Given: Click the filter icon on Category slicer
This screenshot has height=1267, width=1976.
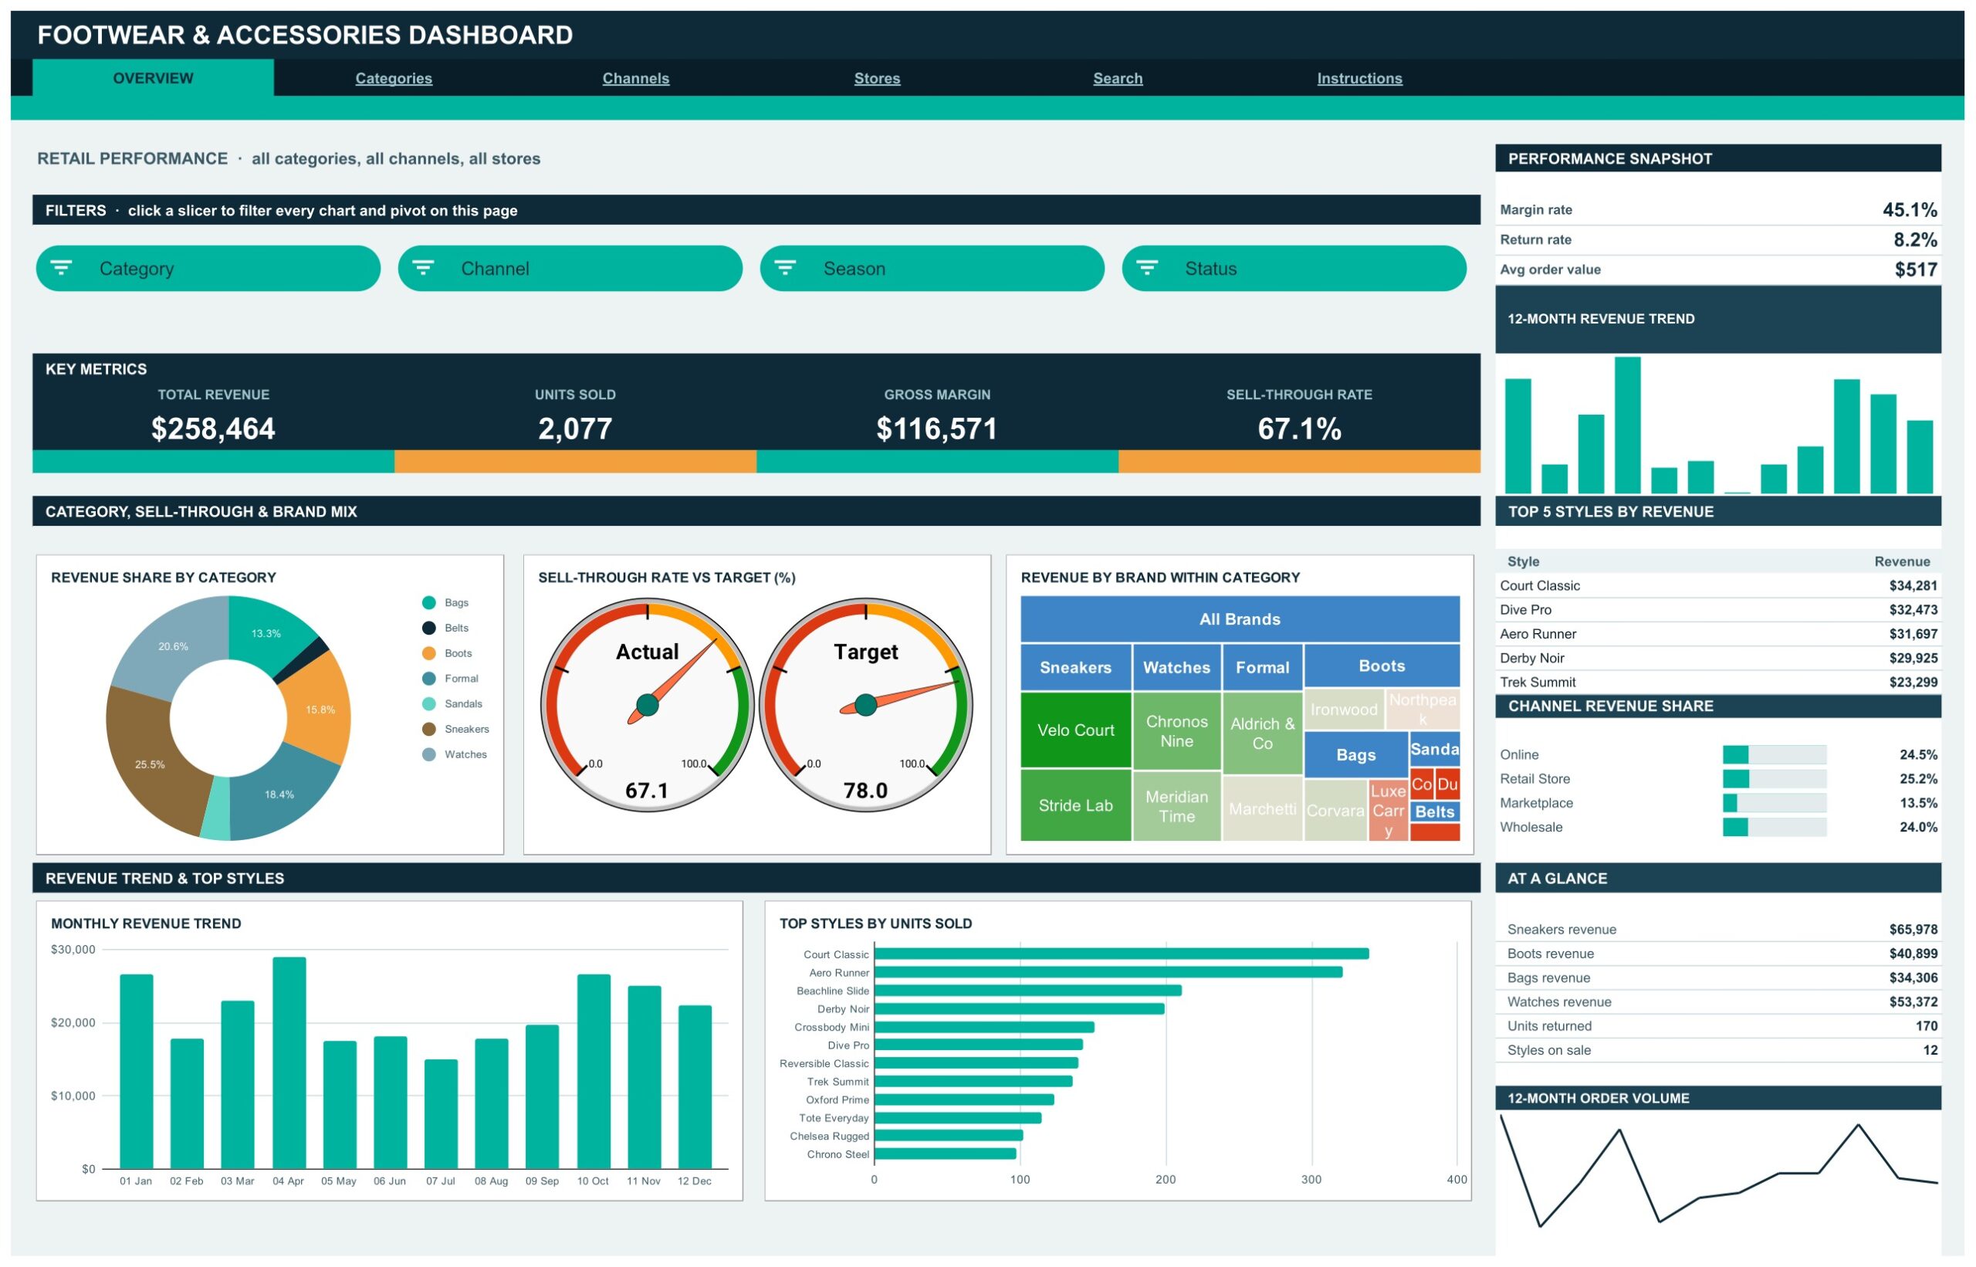Looking at the screenshot, I should click(x=62, y=268).
